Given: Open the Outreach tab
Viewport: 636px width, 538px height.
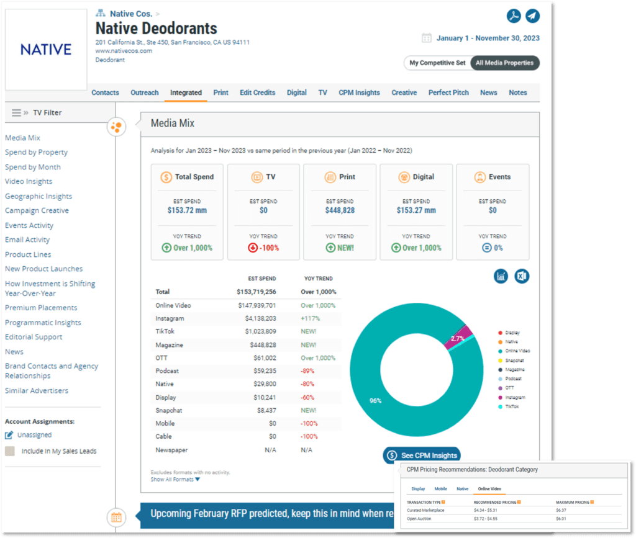Looking at the screenshot, I should [x=144, y=92].
